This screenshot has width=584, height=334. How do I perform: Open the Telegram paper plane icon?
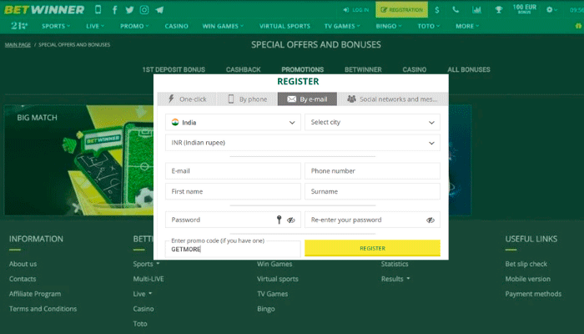point(159,10)
